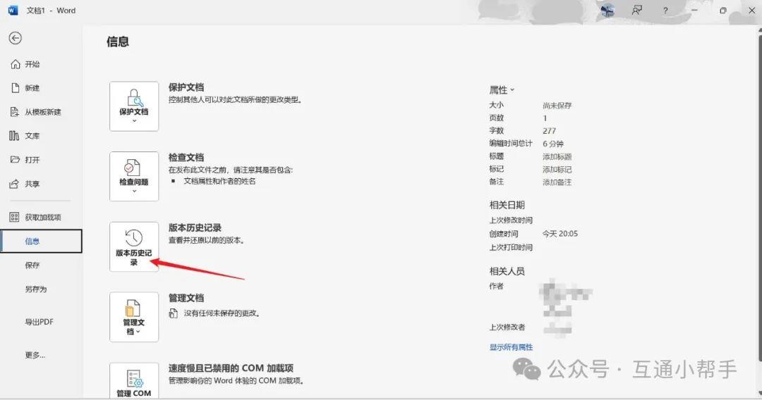Select 导出PDF option
Image resolution: width=762 pixels, height=400 pixels.
40,322
